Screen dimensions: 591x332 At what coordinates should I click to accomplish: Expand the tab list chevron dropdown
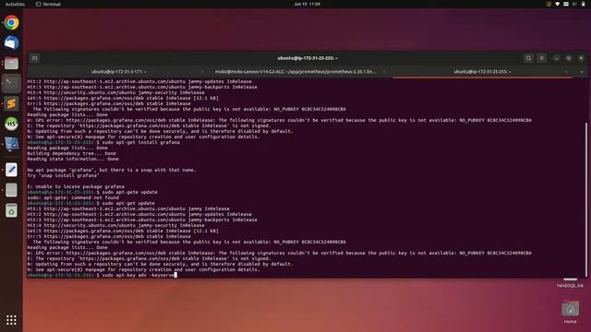click(x=581, y=72)
